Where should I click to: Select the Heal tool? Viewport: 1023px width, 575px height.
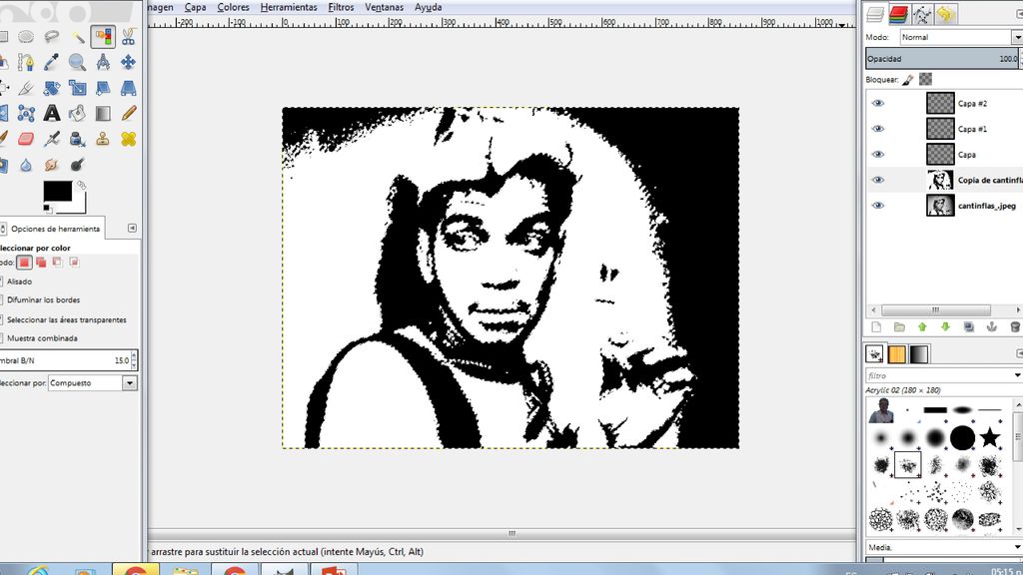pyautogui.click(x=129, y=139)
